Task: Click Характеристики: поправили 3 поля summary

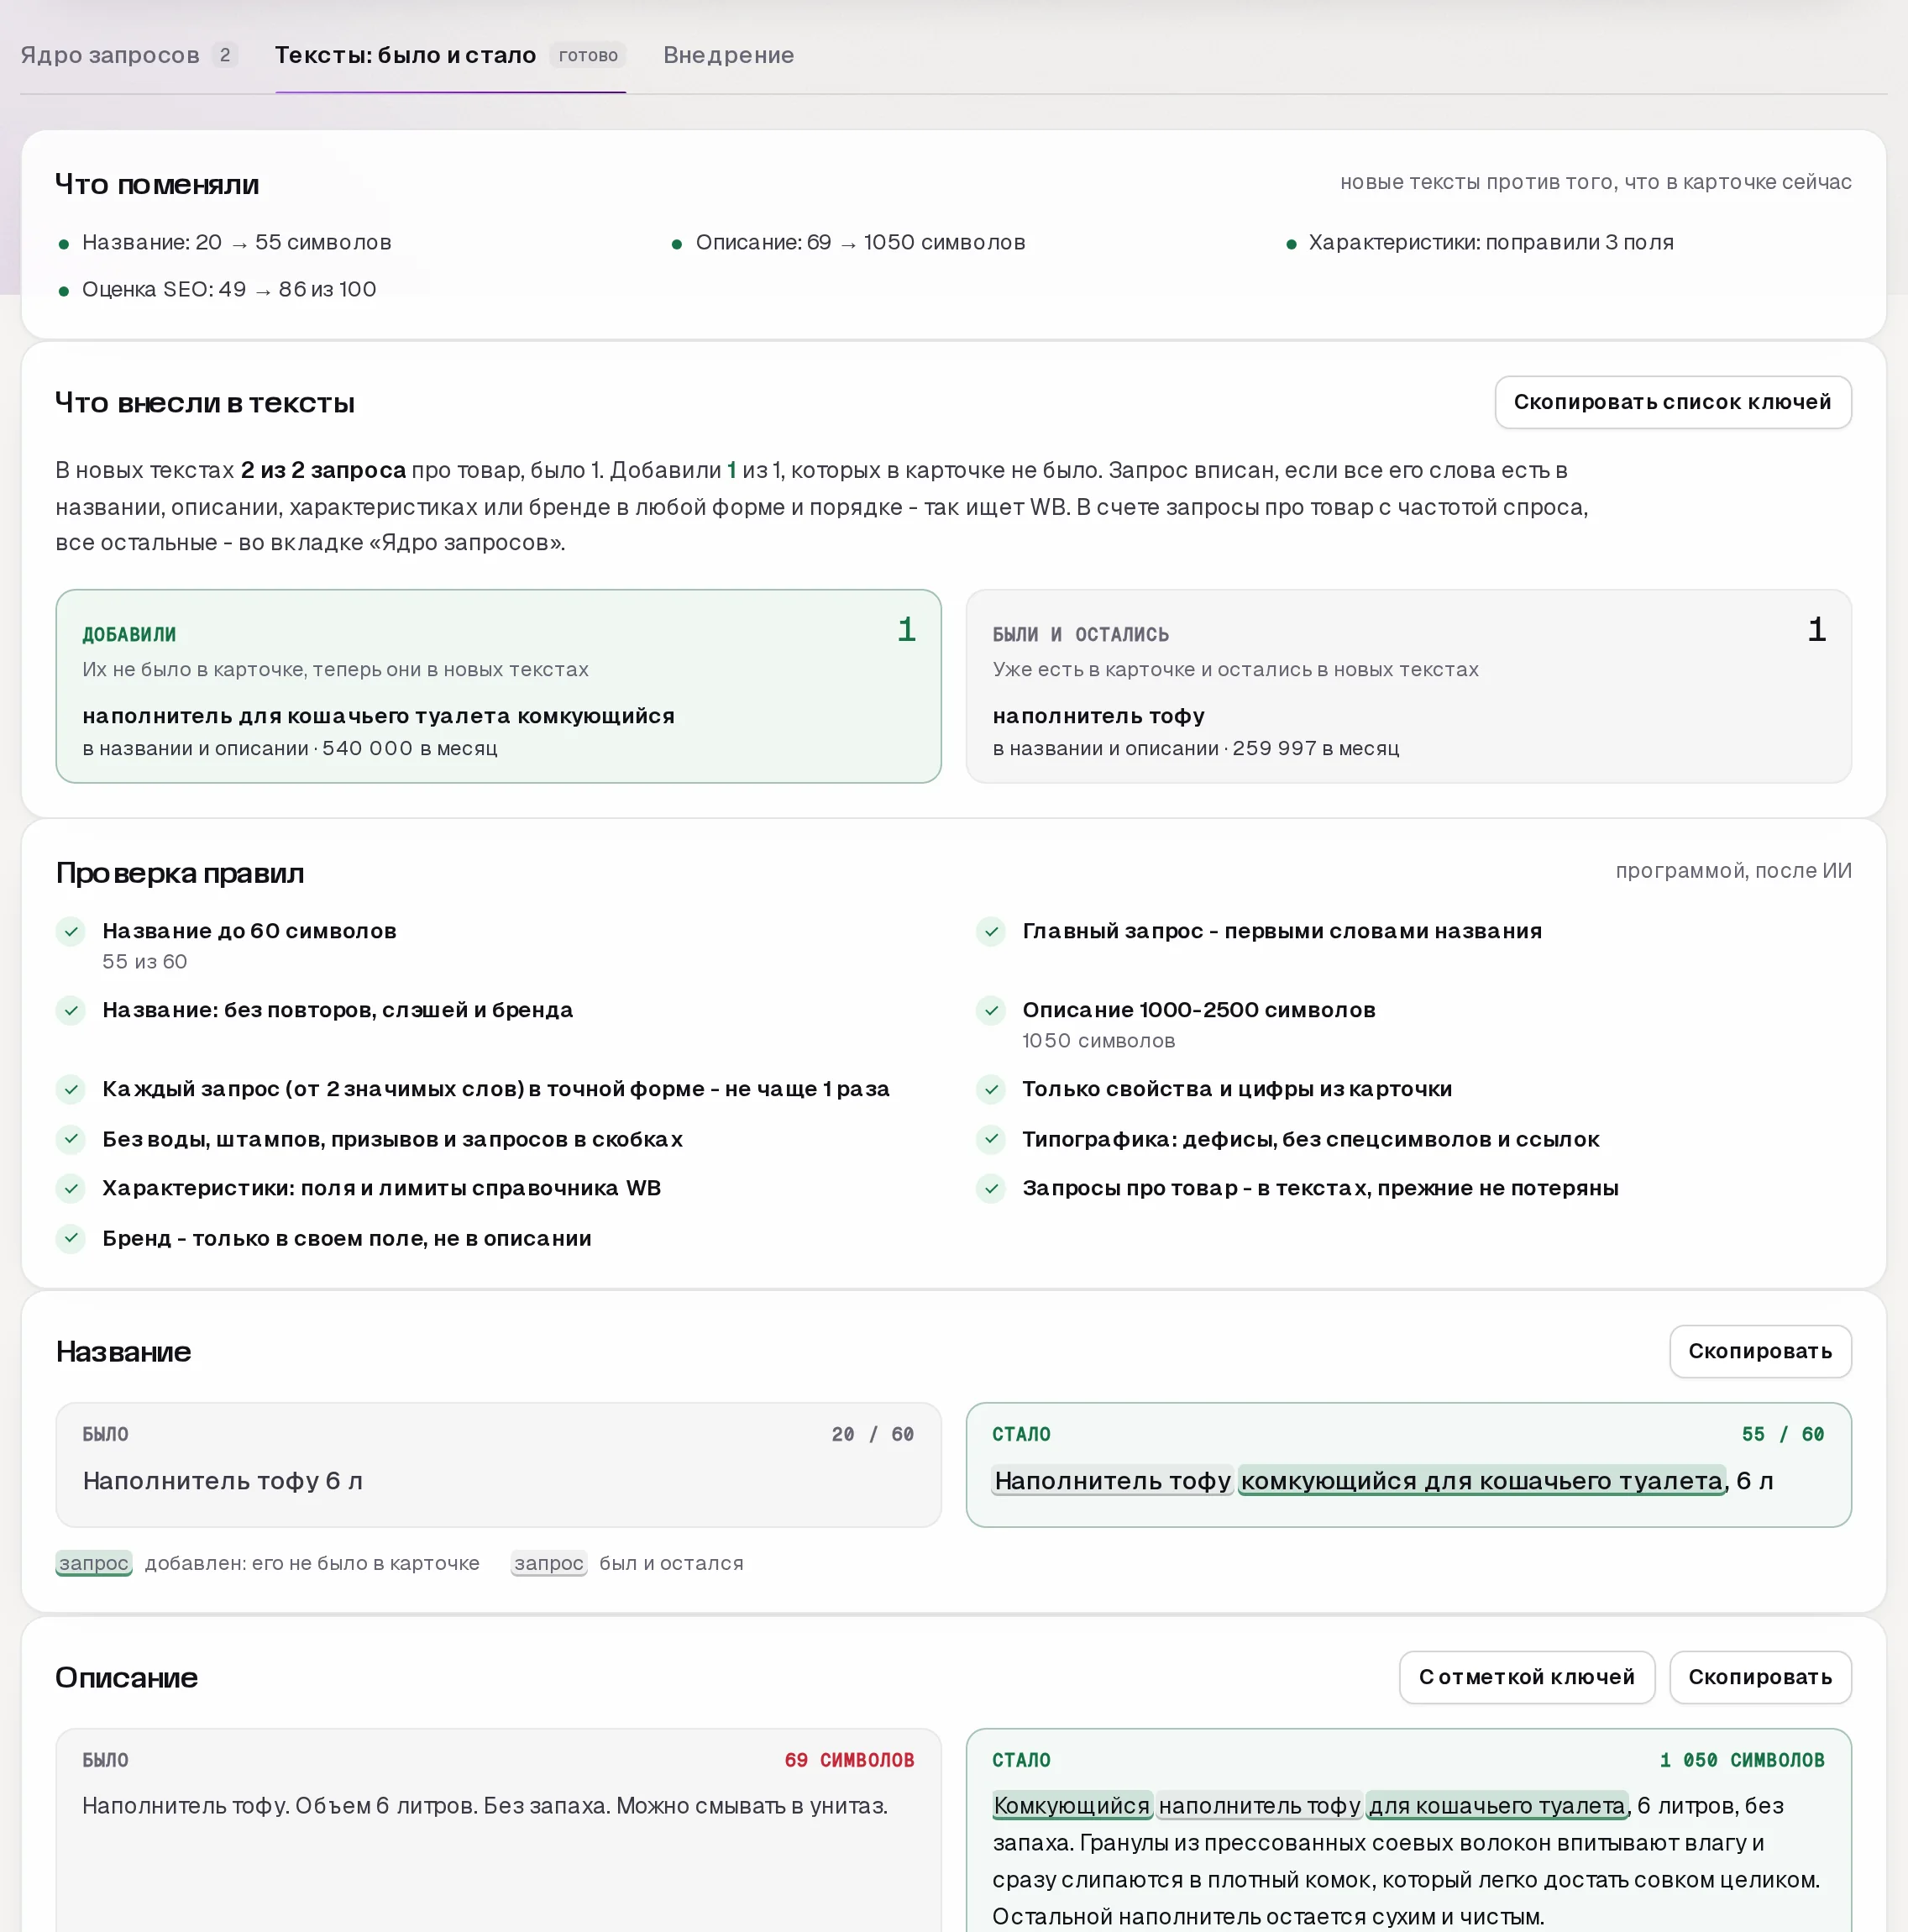Action: pyautogui.click(x=1491, y=242)
